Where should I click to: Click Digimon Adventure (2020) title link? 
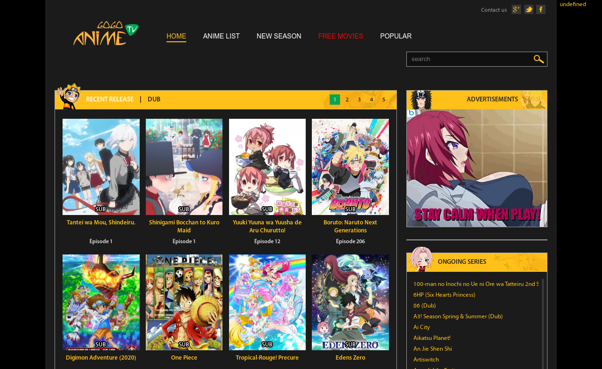point(101,358)
